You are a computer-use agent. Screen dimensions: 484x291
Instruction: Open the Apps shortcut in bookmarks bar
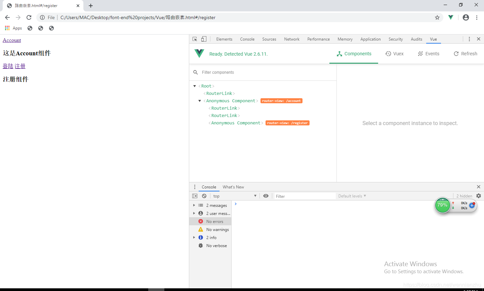pos(13,28)
